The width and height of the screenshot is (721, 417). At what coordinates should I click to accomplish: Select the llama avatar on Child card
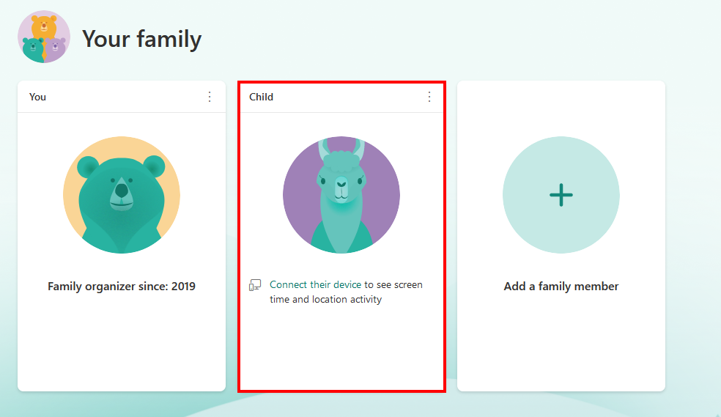coord(341,198)
